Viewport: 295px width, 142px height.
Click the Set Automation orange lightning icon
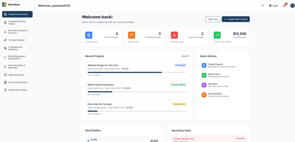pyautogui.click(x=204, y=95)
